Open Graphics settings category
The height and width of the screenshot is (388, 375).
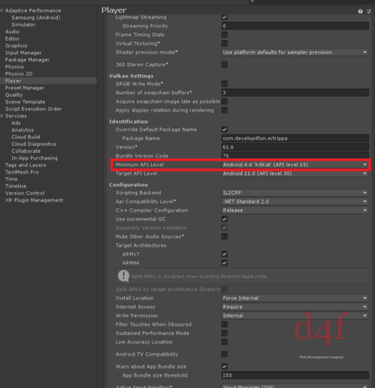point(16,46)
